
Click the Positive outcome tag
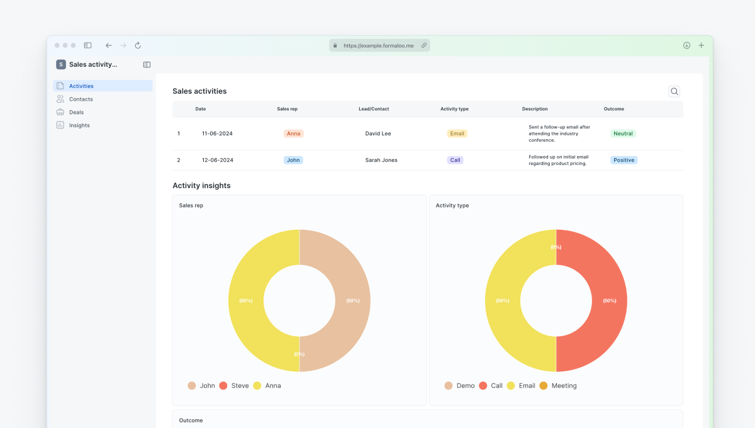624,160
